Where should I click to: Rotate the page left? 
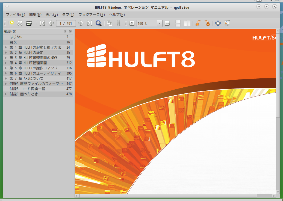198,23
